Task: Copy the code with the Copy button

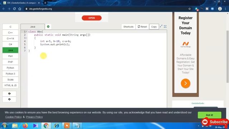Action: [154, 27]
